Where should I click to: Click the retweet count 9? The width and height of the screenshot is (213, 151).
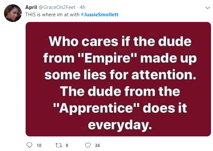(67, 145)
